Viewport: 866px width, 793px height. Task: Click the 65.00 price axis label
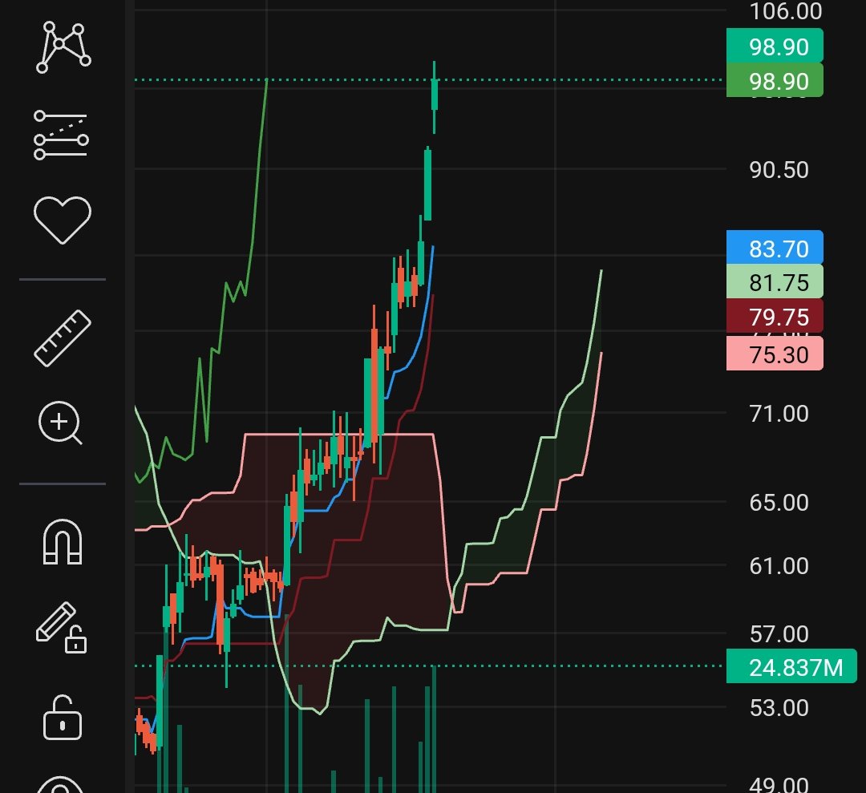click(779, 502)
